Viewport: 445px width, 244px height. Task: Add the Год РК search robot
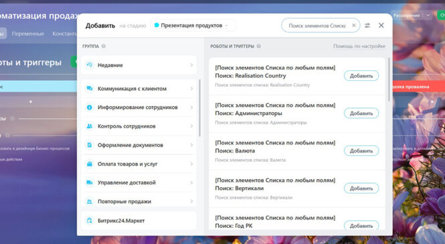tap(361, 225)
